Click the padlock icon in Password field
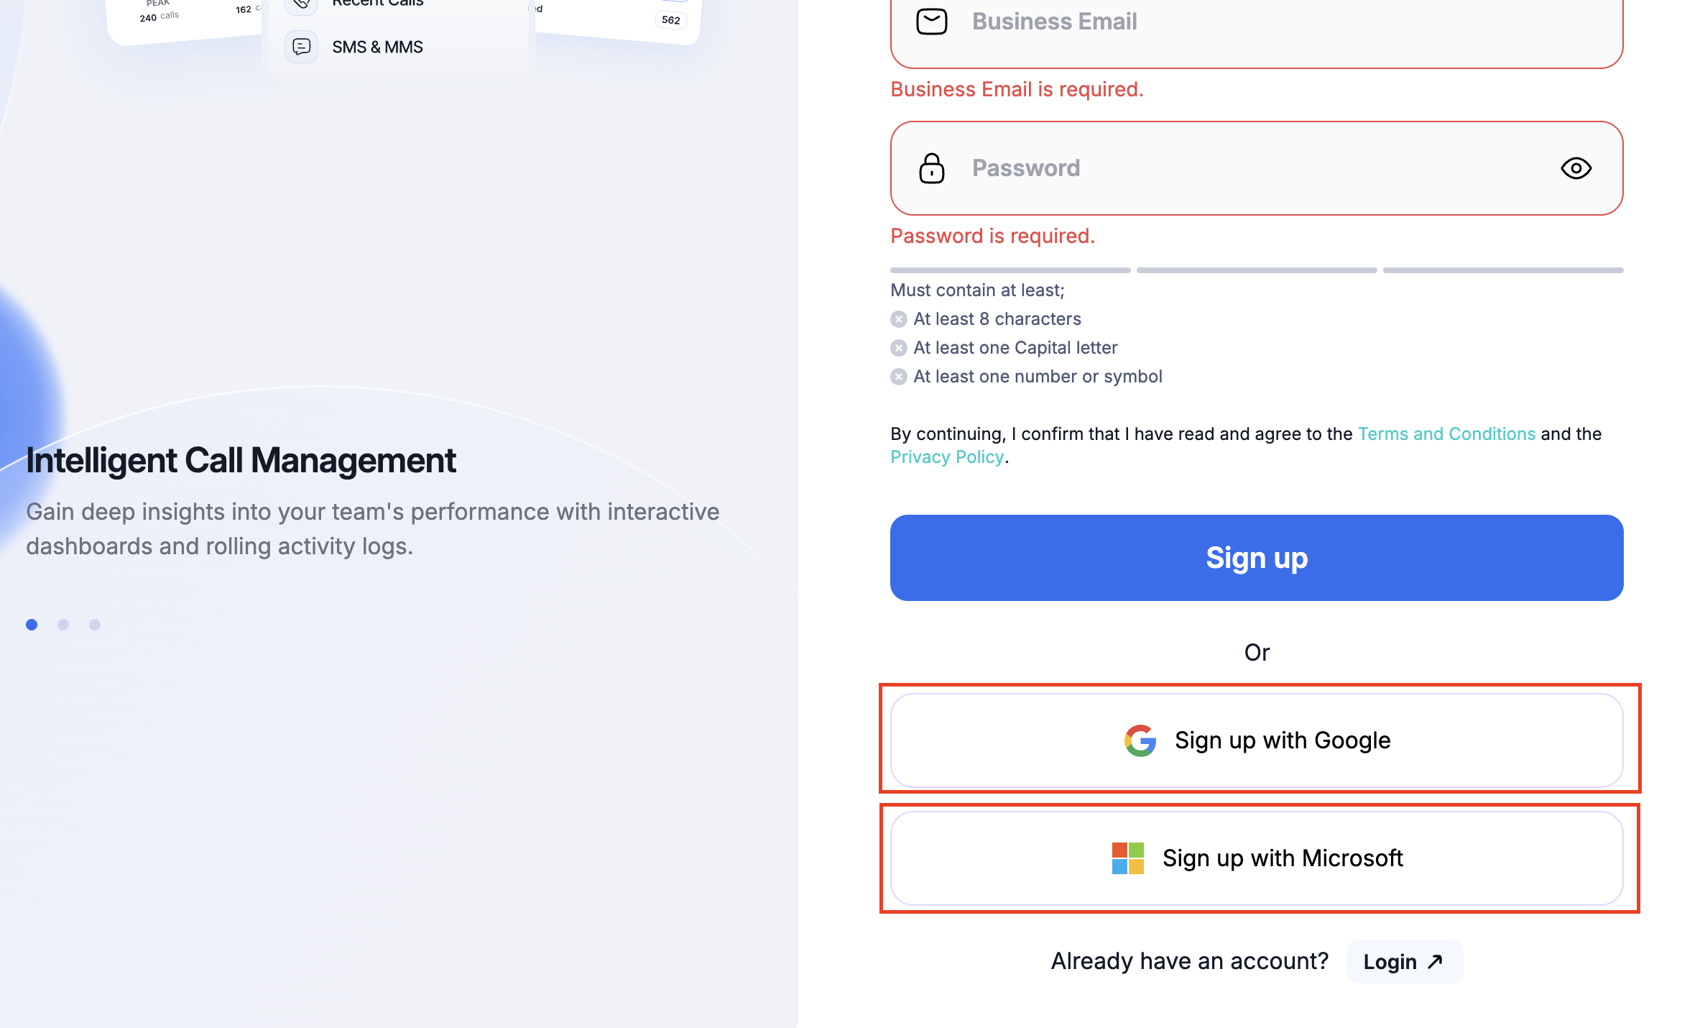Image resolution: width=1700 pixels, height=1028 pixels. (x=932, y=168)
